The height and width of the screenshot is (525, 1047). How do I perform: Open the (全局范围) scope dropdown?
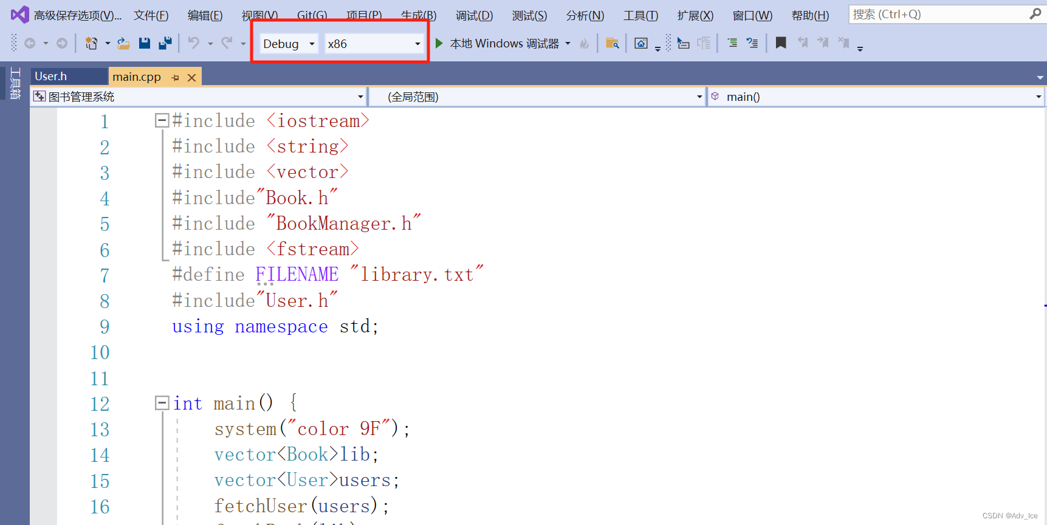(x=538, y=97)
